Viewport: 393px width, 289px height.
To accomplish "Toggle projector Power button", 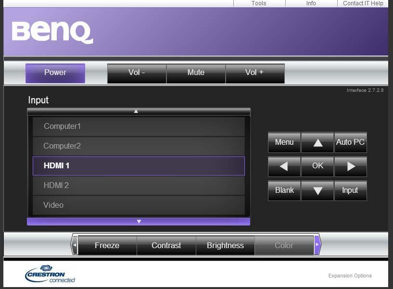I will pos(55,73).
